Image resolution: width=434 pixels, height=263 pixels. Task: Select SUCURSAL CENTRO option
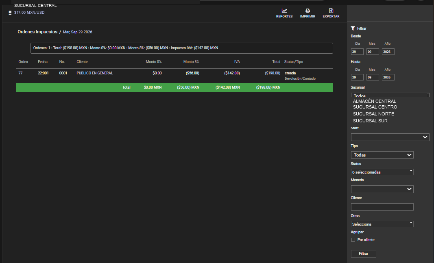(375, 107)
